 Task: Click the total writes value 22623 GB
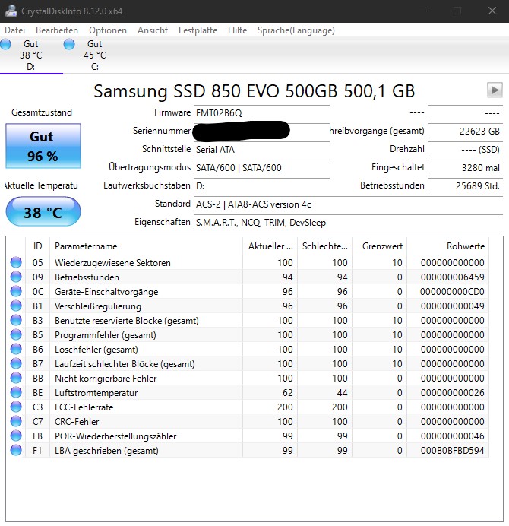pyautogui.click(x=466, y=131)
